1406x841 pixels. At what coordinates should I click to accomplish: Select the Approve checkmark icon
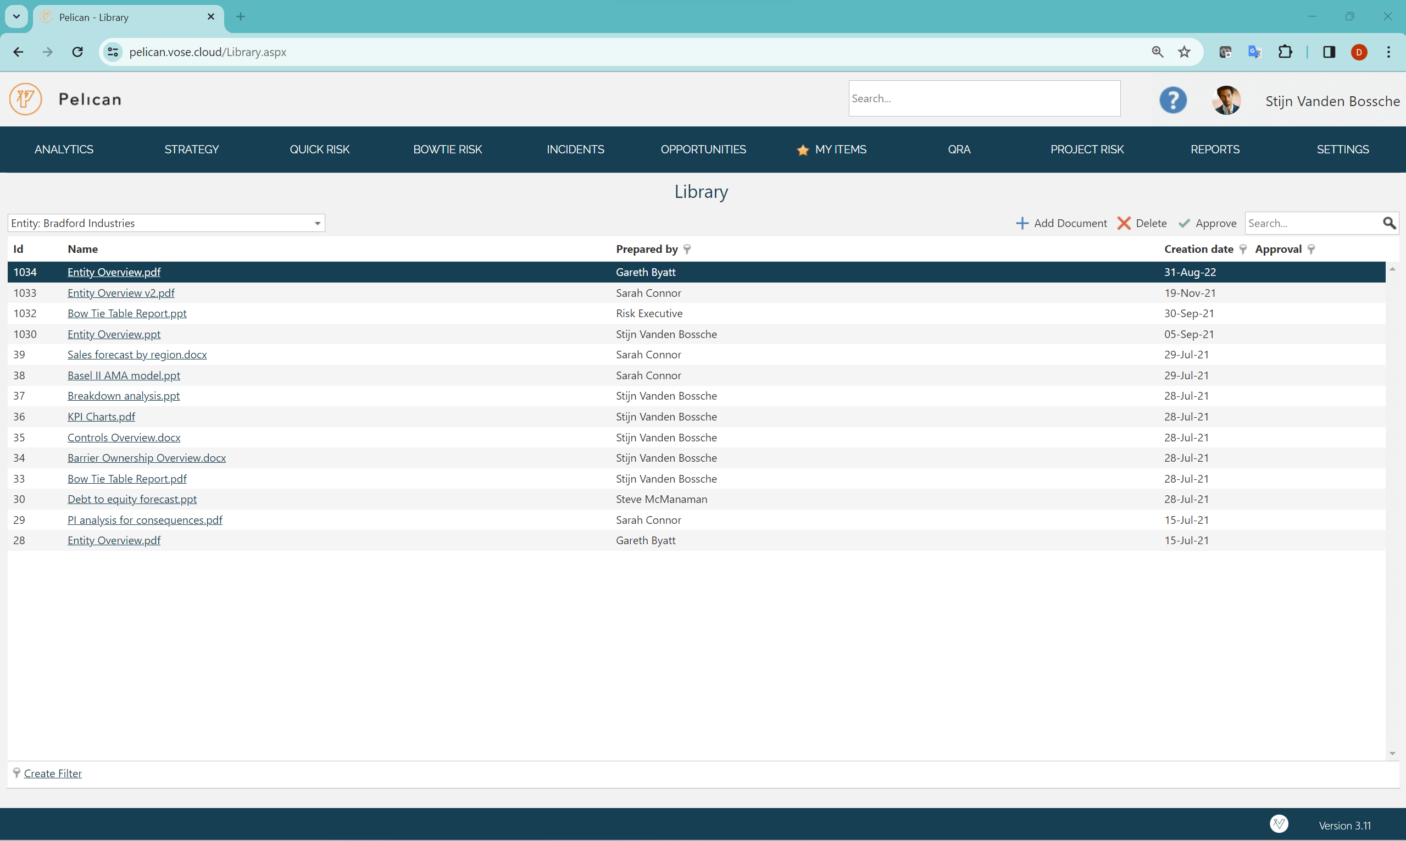[x=1184, y=223]
